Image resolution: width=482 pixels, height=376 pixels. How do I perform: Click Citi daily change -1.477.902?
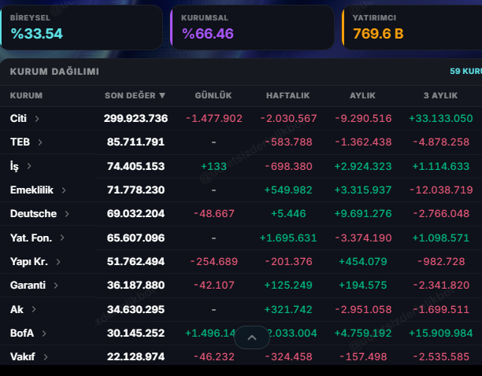[x=214, y=119]
